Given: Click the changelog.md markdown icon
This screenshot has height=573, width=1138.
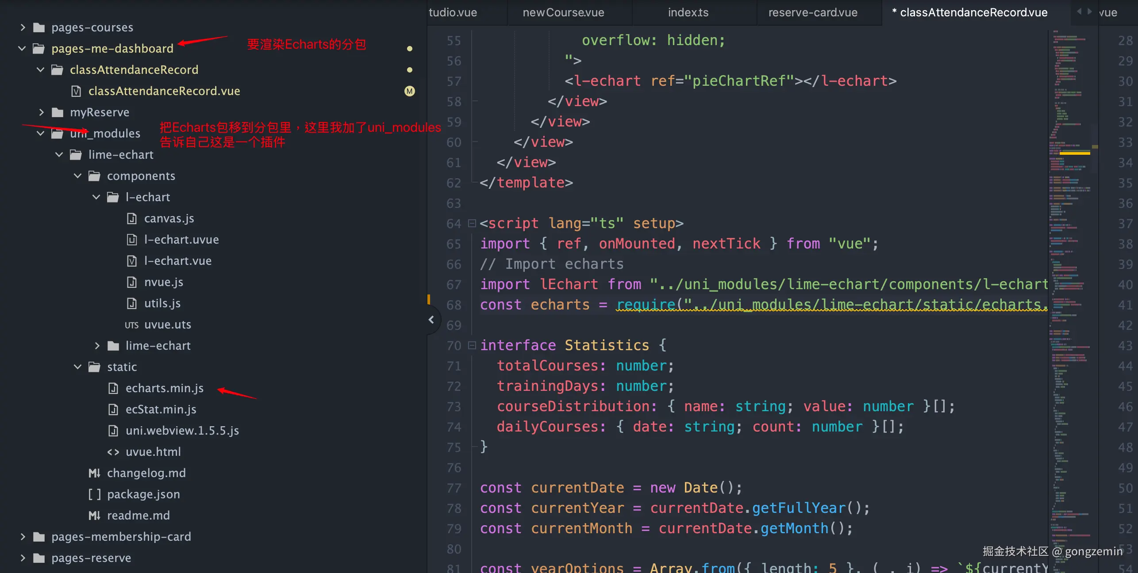Looking at the screenshot, I should tap(94, 473).
